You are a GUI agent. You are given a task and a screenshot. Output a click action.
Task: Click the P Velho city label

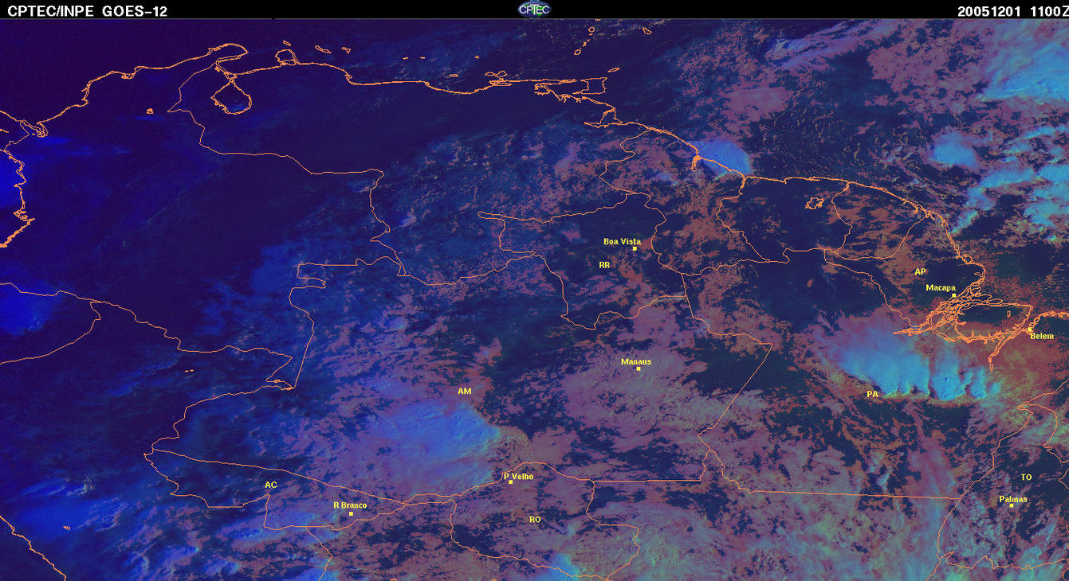pyautogui.click(x=518, y=476)
